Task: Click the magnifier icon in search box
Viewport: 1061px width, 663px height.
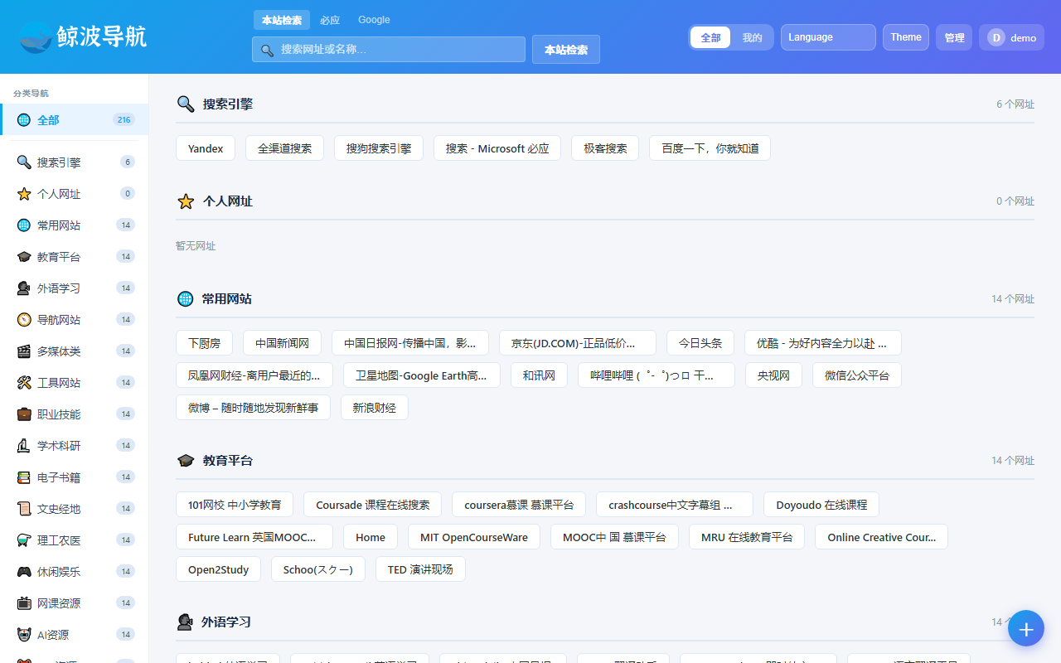Action: pos(267,50)
